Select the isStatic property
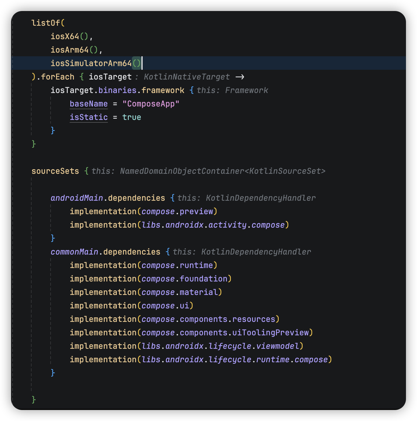 click(89, 117)
